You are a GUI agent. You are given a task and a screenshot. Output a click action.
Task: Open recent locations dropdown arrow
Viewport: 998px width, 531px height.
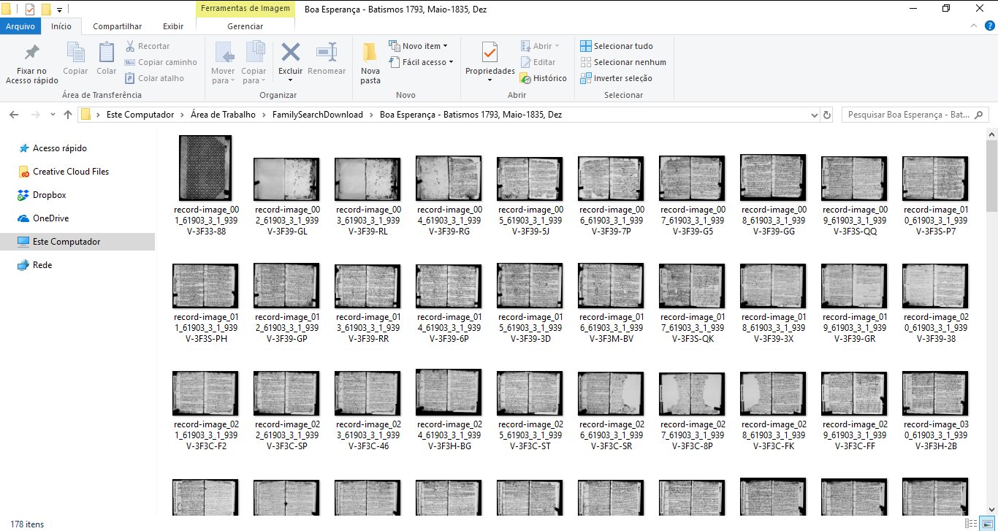pyautogui.click(x=53, y=115)
